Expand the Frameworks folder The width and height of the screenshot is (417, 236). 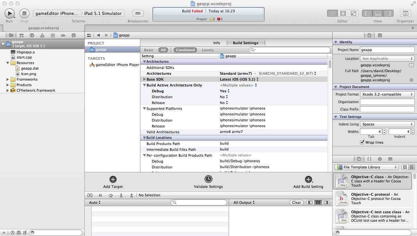[x=8, y=79]
